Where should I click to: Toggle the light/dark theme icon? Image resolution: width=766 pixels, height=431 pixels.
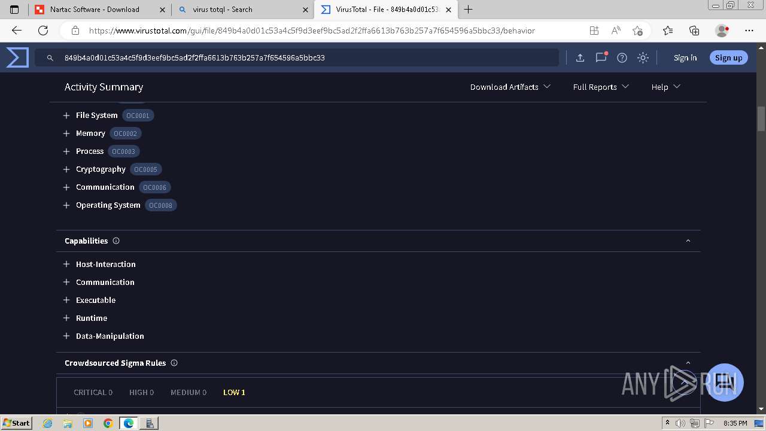[x=643, y=57]
